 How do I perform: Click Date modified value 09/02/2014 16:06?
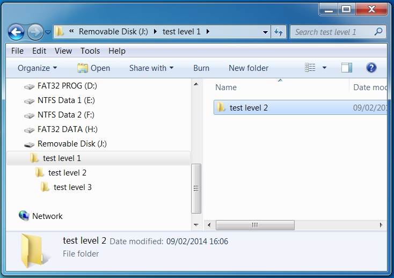click(197, 242)
